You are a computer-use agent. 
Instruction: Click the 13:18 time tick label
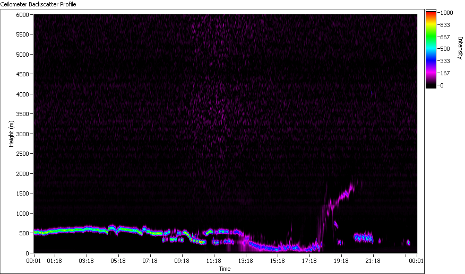coord(246,261)
